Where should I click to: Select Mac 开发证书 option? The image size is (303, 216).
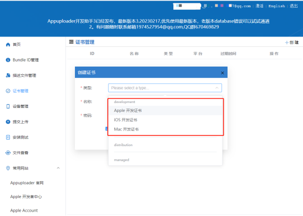click(165, 129)
